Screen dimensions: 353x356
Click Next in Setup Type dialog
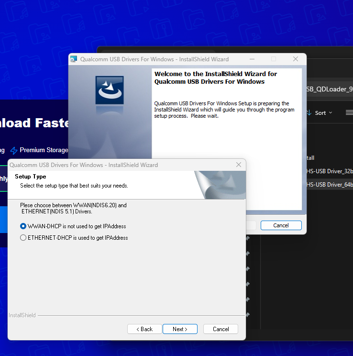pyautogui.click(x=180, y=329)
